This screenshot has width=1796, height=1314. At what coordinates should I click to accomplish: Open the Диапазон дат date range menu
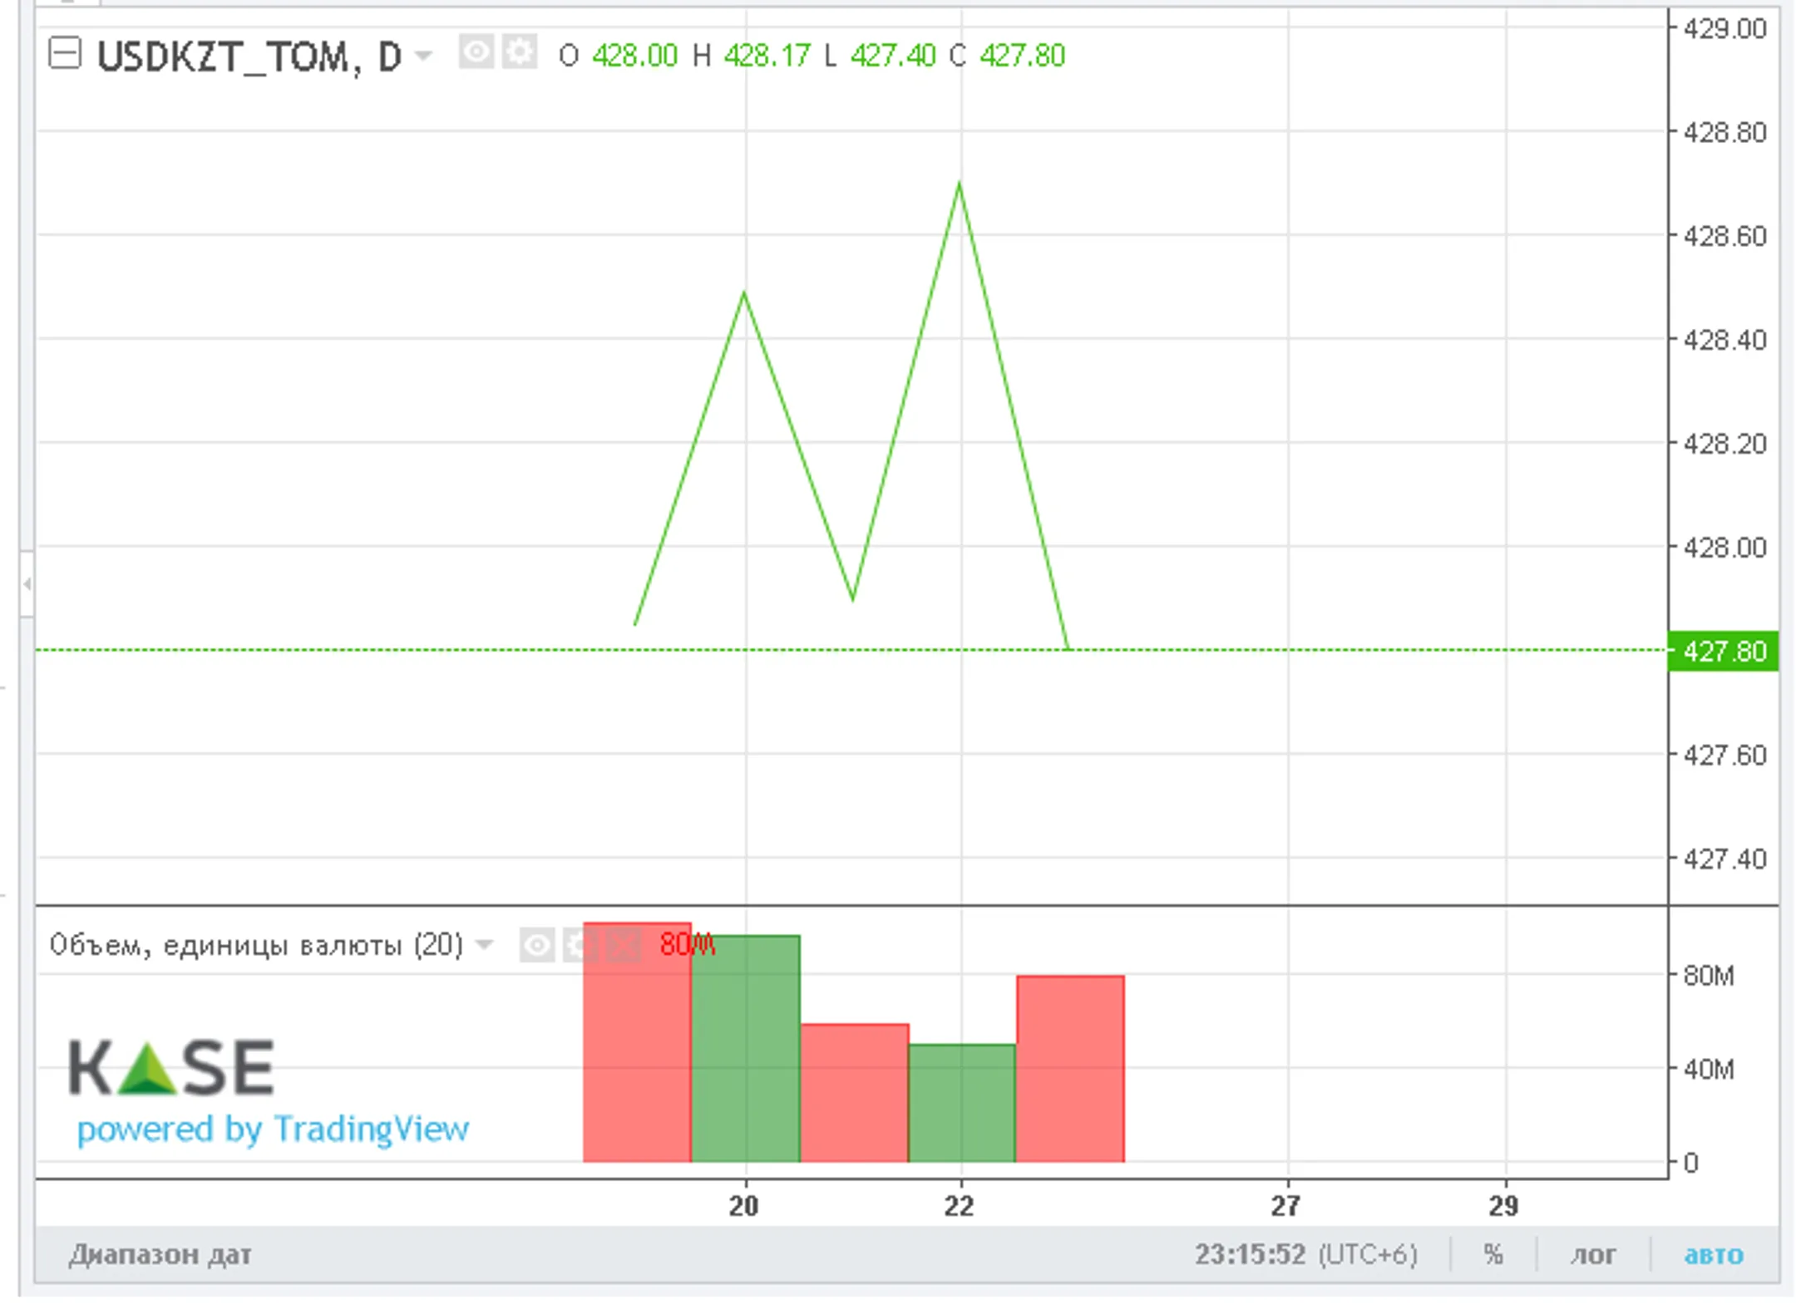coord(160,1254)
